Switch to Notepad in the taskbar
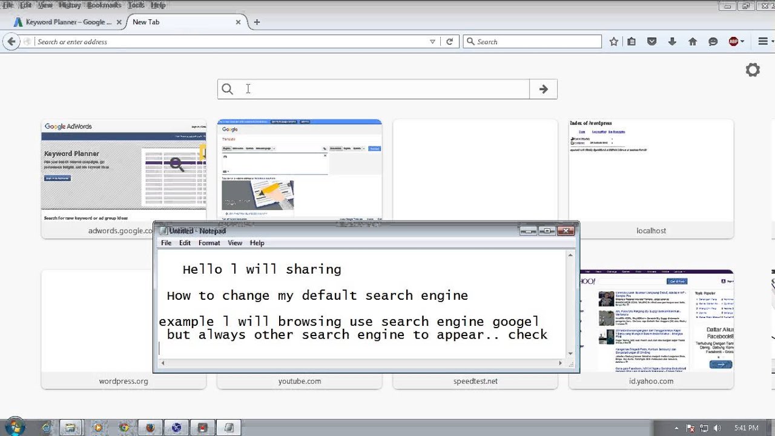The height and width of the screenshot is (436, 775). click(229, 428)
